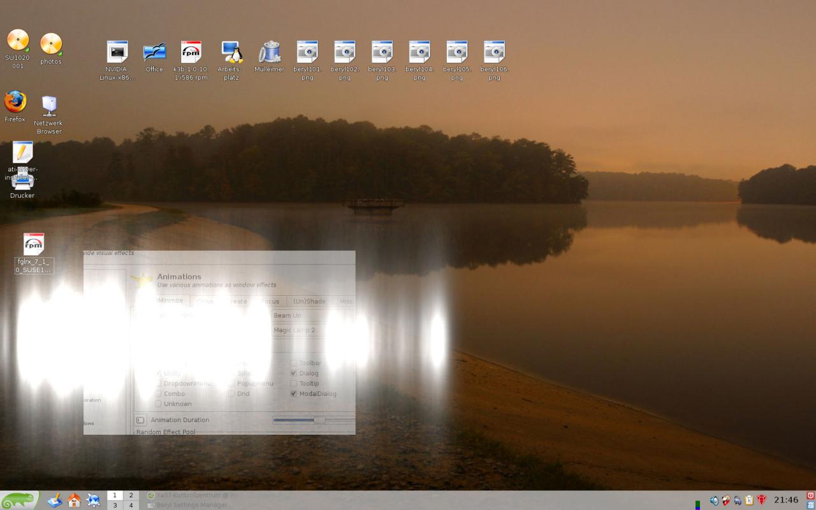Open the openSUSE start menu
This screenshot has height=510, width=816.
pyautogui.click(x=20, y=500)
